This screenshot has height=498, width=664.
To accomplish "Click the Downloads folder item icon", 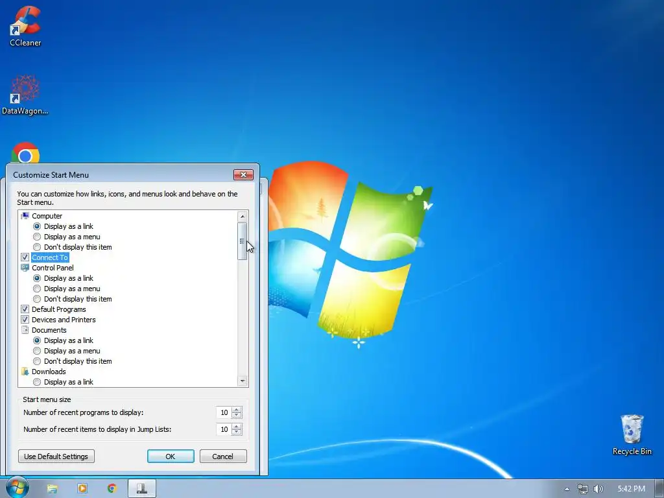I will coord(25,372).
